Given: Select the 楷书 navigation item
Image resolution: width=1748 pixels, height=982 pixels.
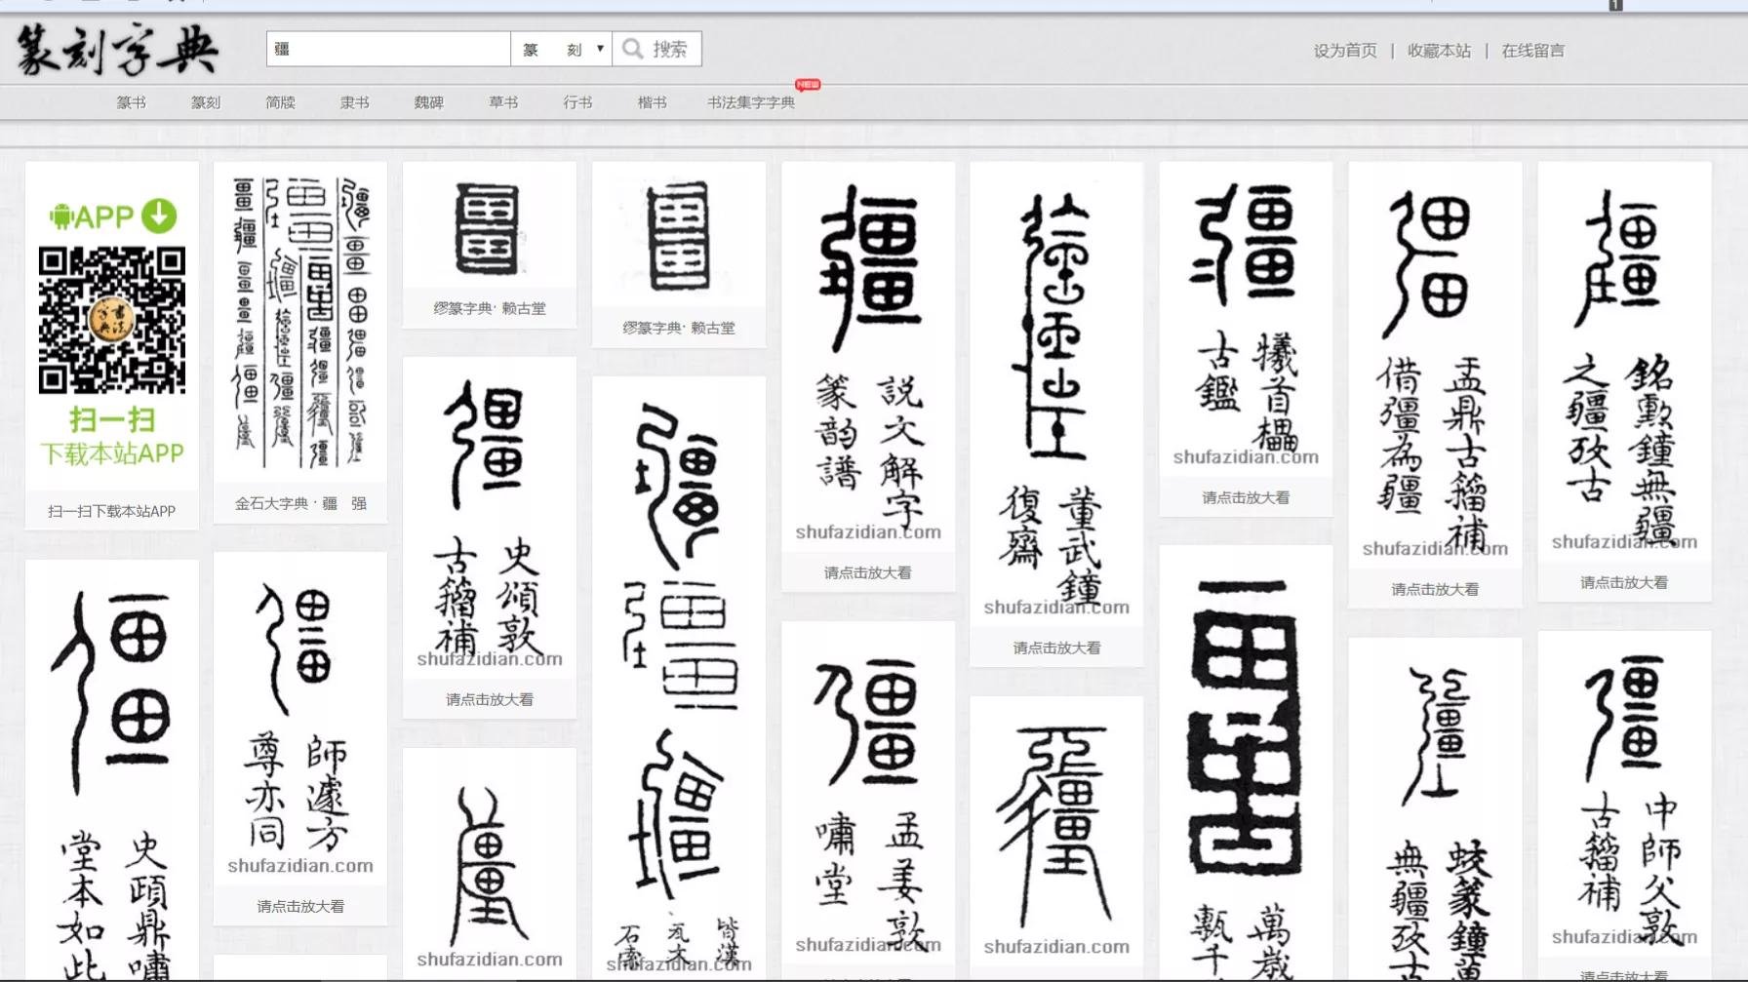Looking at the screenshot, I should tap(652, 102).
